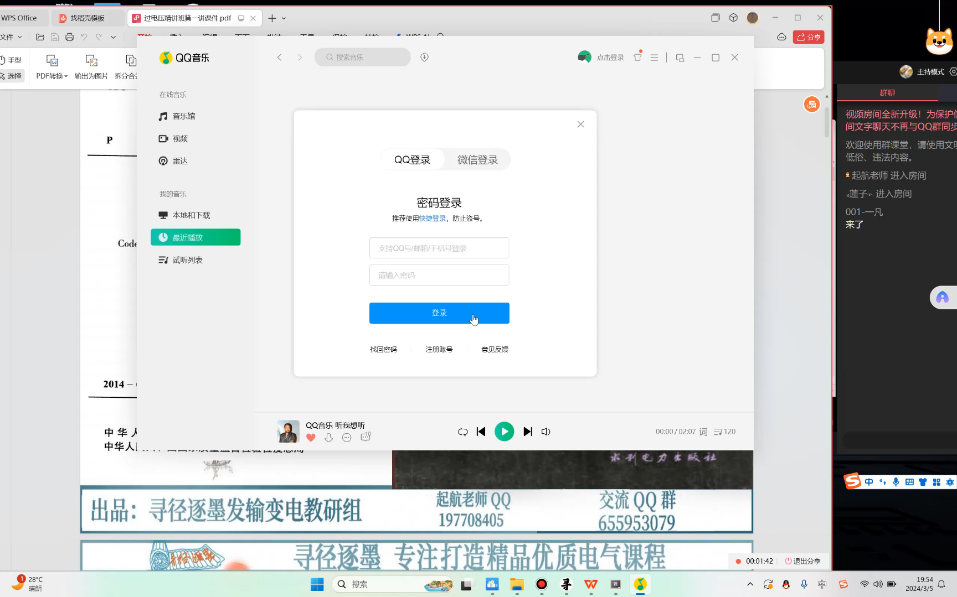Click the QQ Music back navigation arrow

click(280, 58)
